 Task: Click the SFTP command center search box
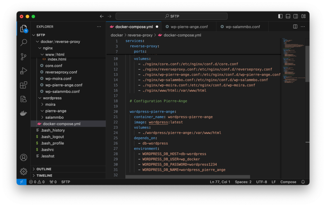tap(171, 16)
